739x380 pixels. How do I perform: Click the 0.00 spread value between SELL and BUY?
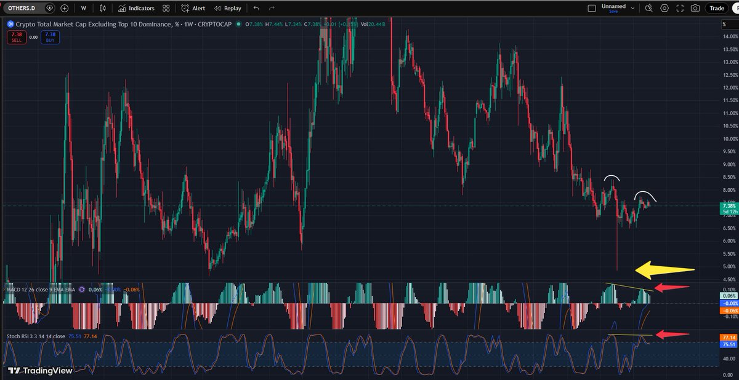[x=33, y=37]
